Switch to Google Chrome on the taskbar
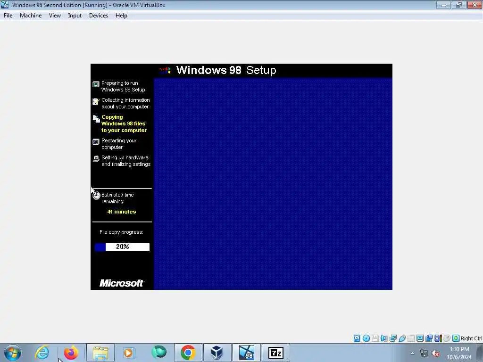Image resolution: width=483 pixels, height=362 pixels. pos(188,353)
